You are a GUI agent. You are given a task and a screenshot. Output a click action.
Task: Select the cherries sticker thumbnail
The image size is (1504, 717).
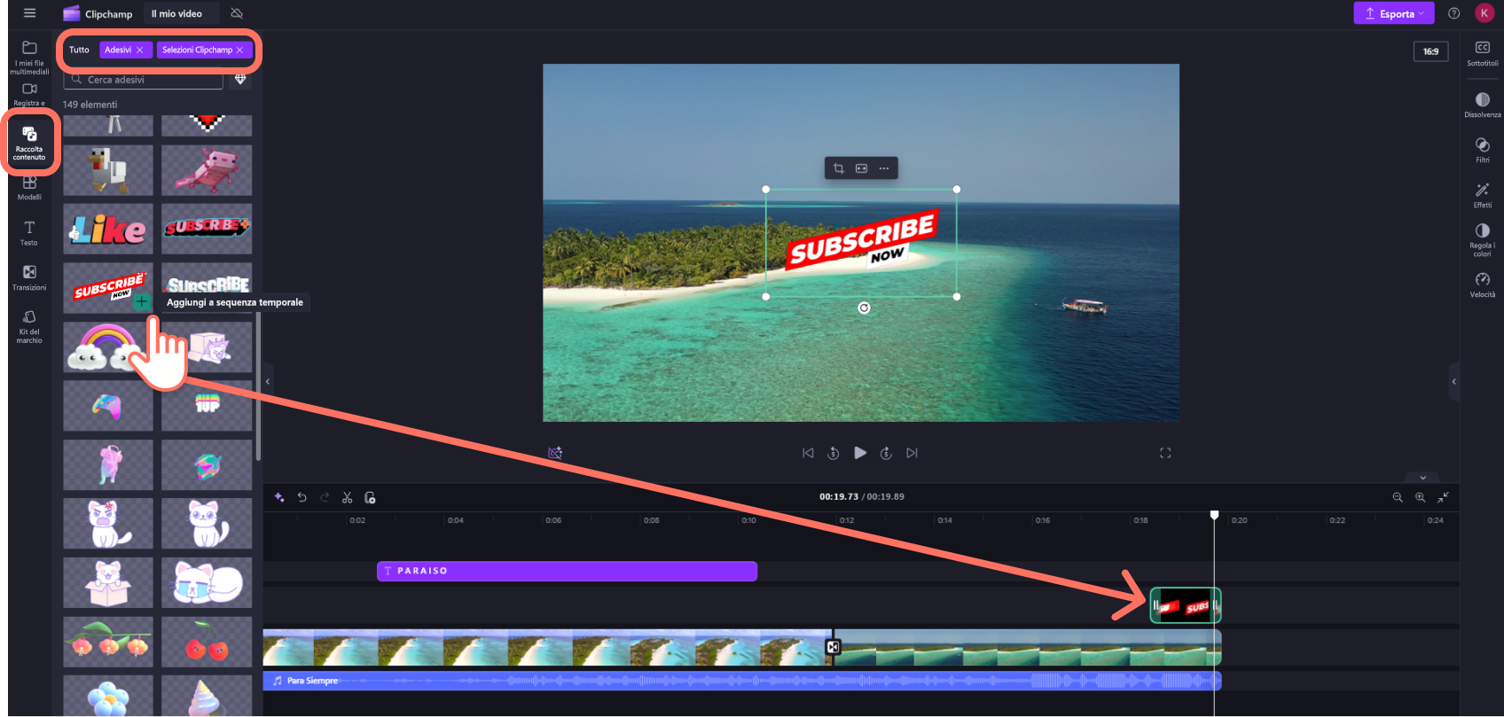coord(207,642)
